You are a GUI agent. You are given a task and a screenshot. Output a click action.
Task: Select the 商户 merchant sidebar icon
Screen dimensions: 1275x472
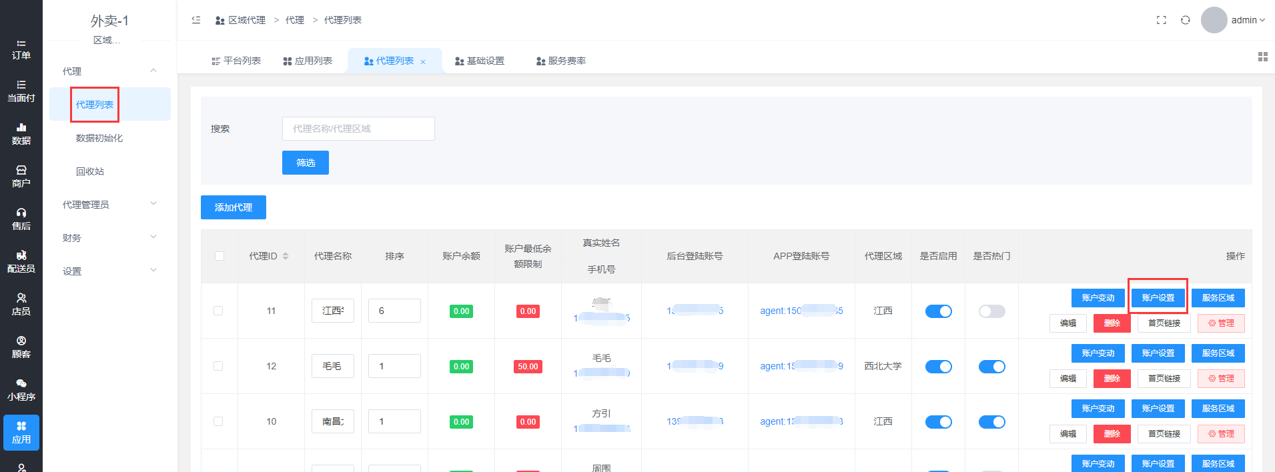(x=21, y=177)
